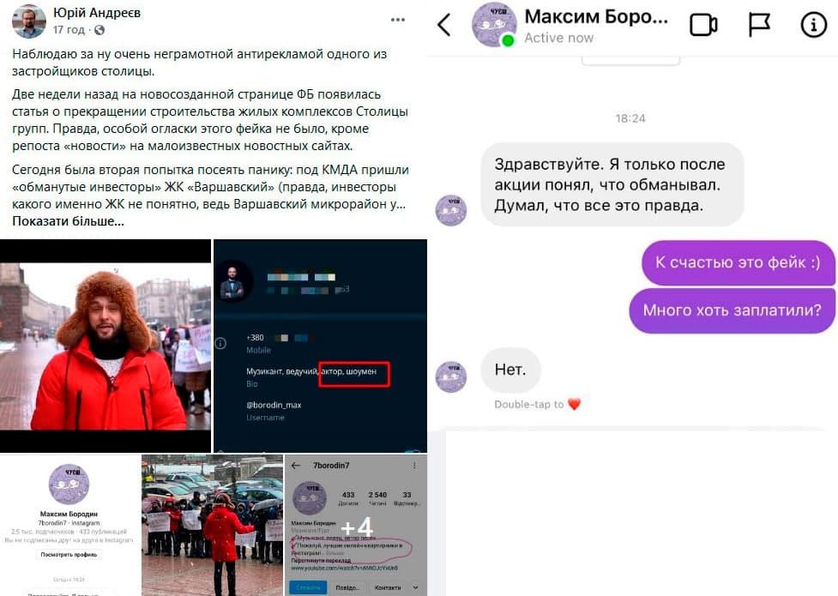Start a video call with Максим Бородин
The height and width of the screenshot is (596, 838).
pyautogui.click(x=702, y=25)
